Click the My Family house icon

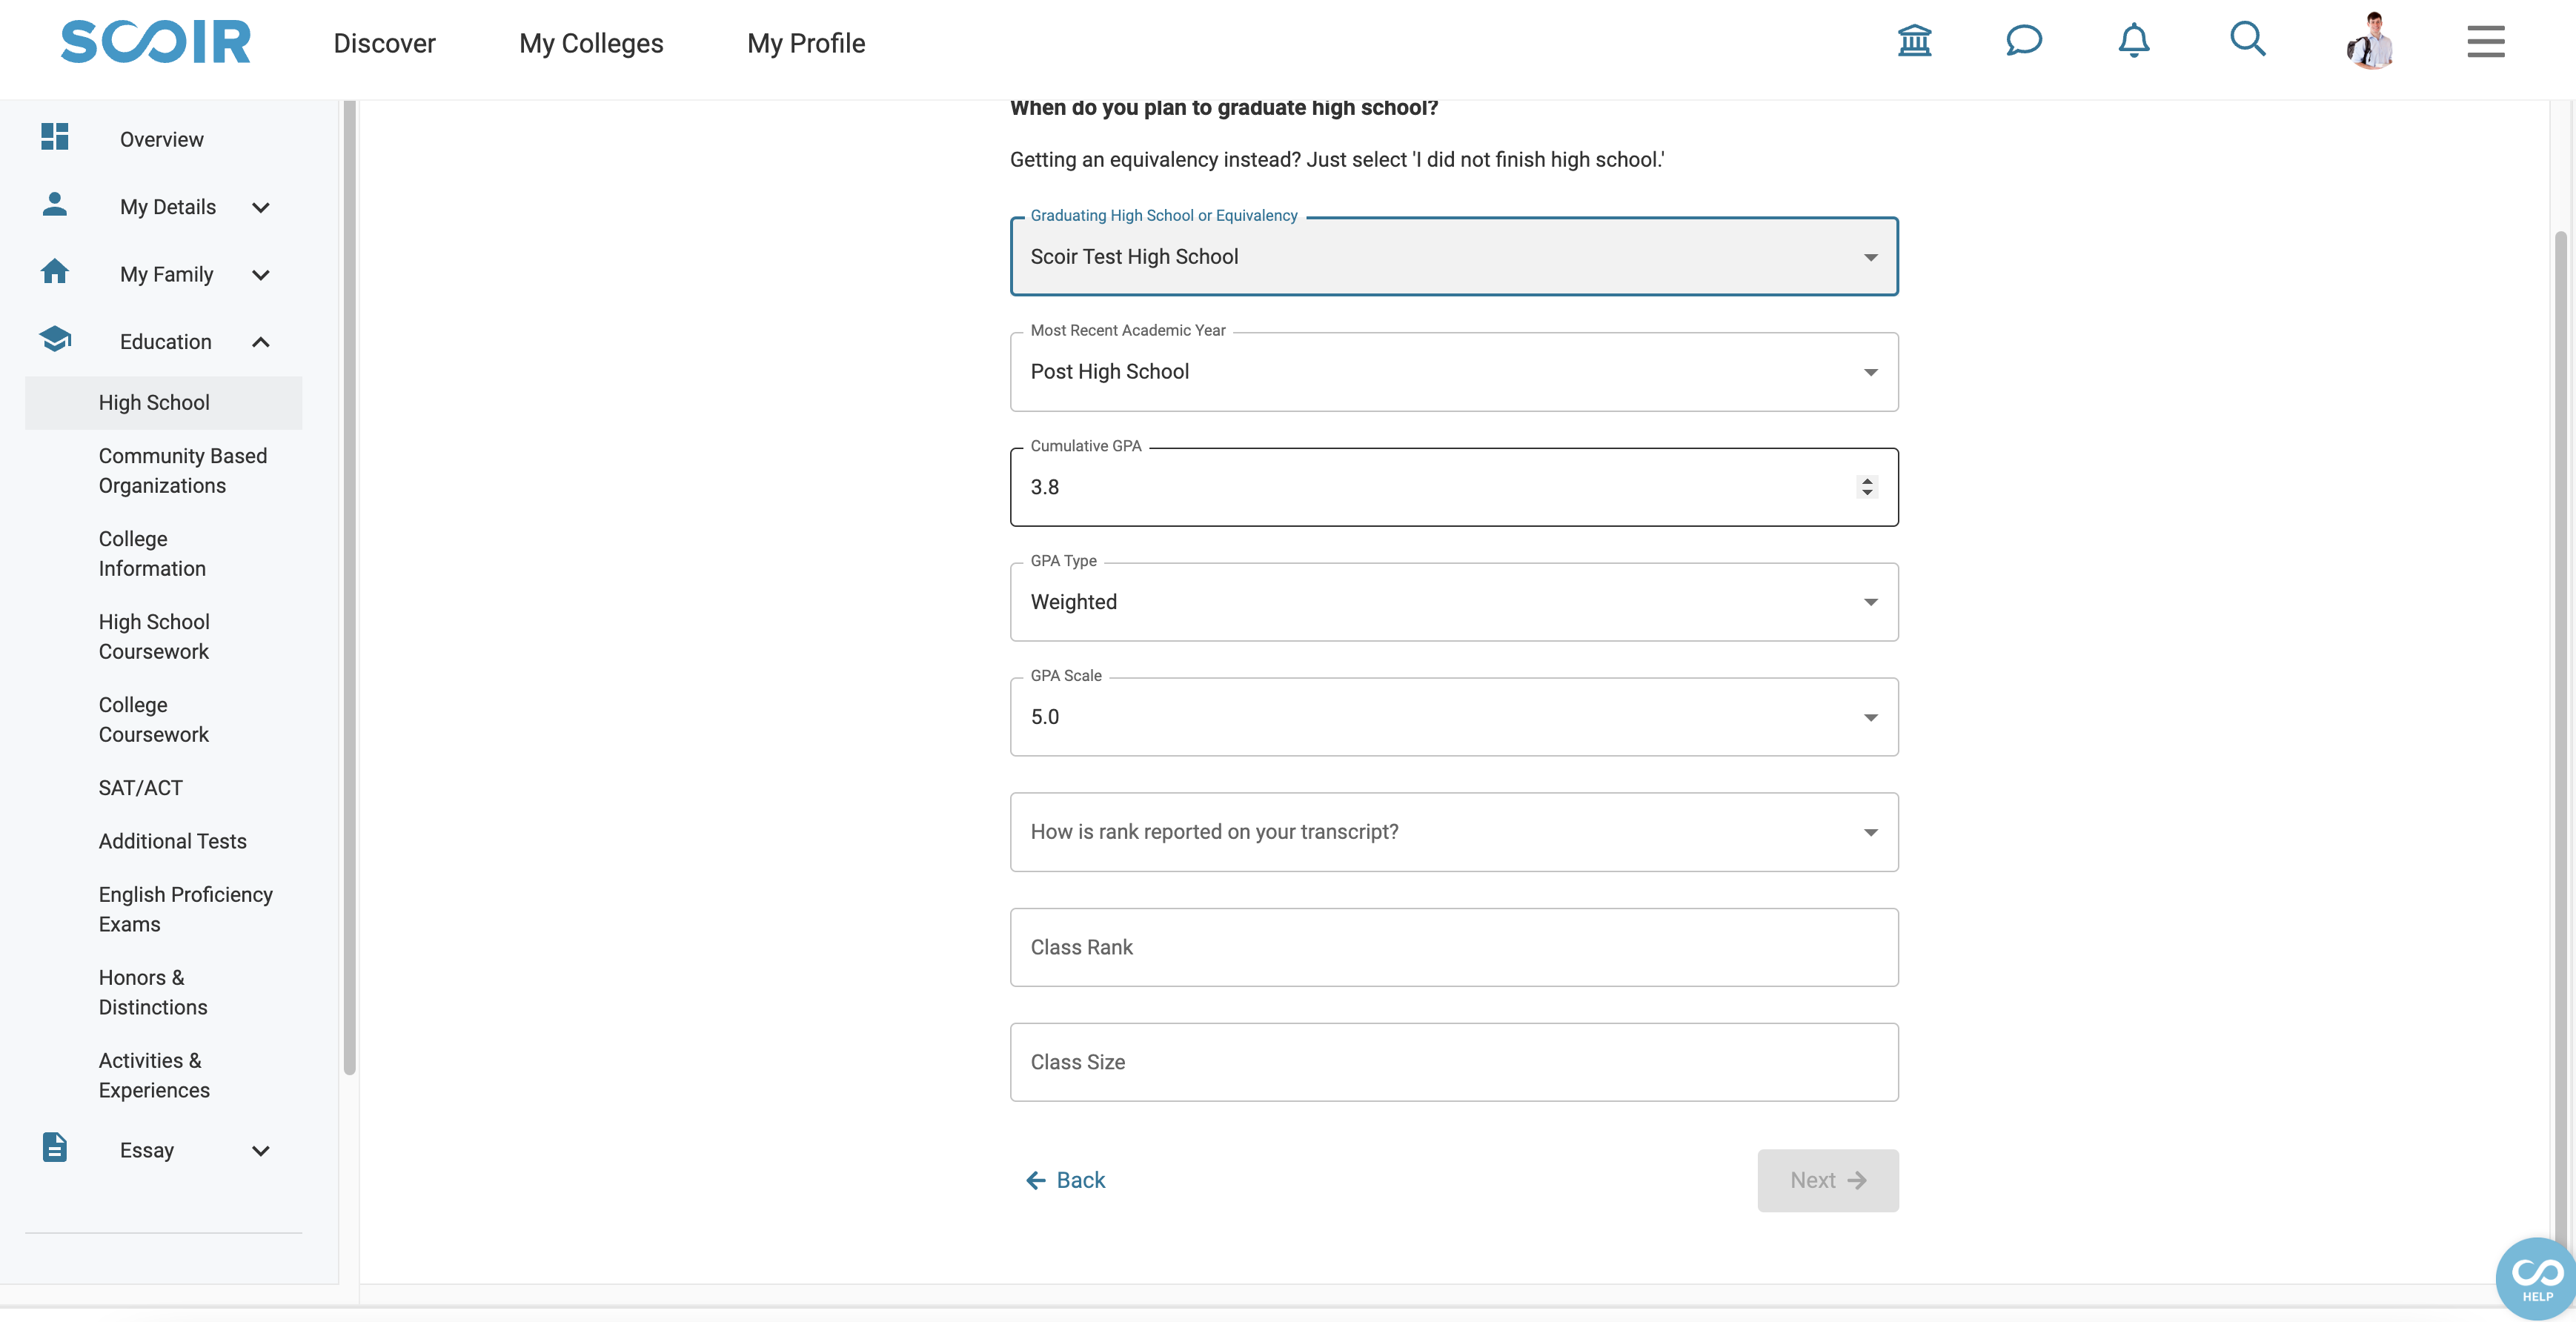click(55, 271)
